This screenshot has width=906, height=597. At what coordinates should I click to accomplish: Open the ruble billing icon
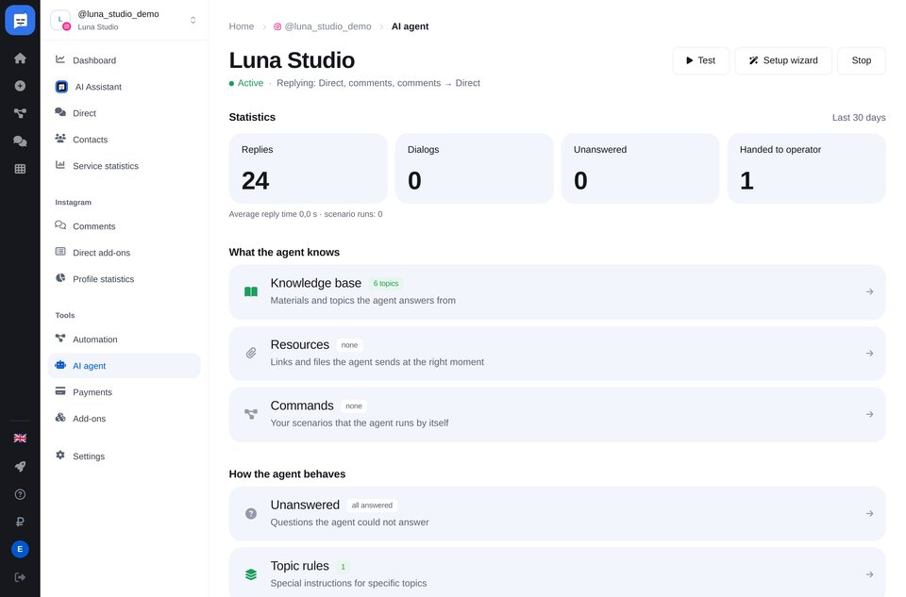click(x=20, y=522)
